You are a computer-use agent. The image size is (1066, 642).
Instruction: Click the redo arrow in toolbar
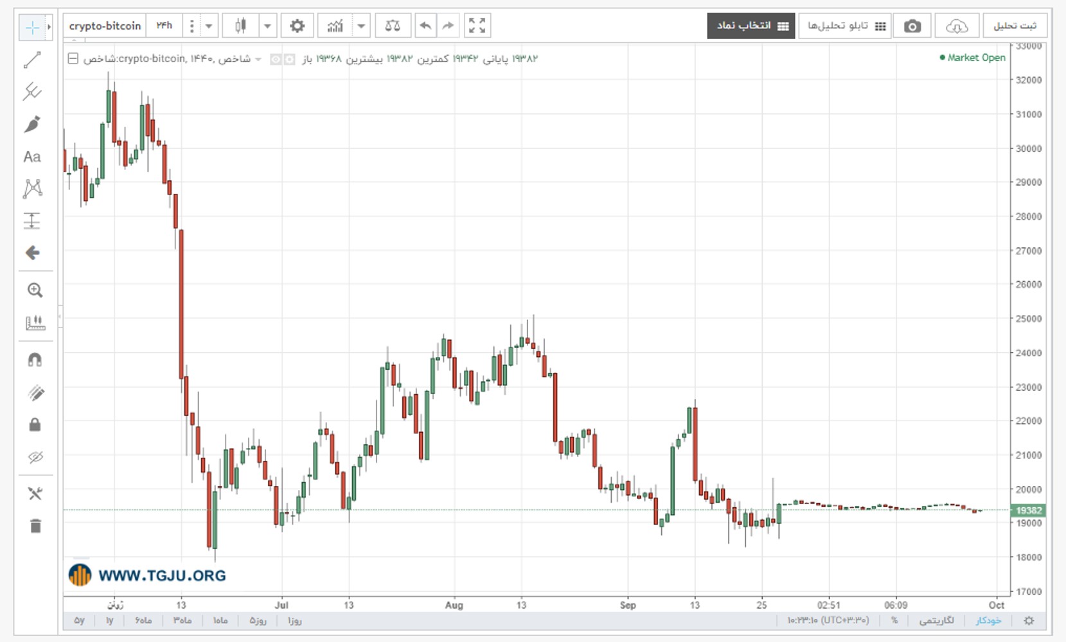[x=448, y=26]
